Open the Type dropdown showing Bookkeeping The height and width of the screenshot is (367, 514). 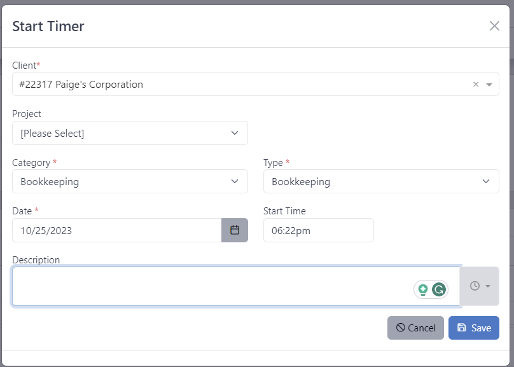380,181
